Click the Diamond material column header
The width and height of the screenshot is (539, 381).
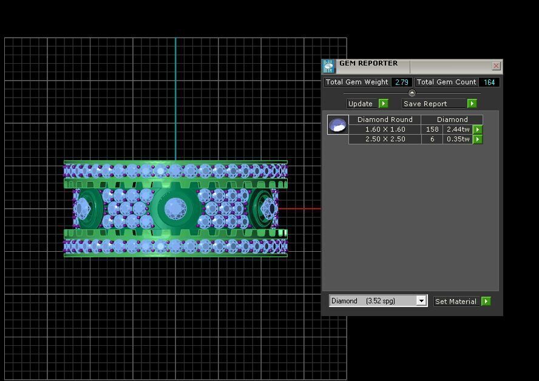click(x=452, y=120)
